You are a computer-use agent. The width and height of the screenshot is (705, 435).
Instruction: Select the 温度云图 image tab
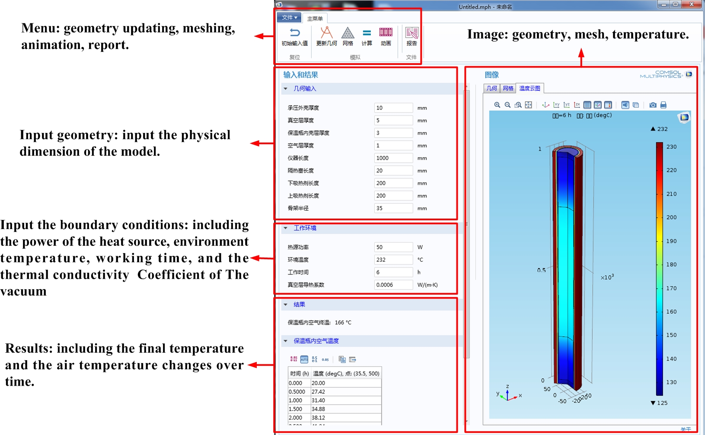pyautogui.click(x=530, y=88)
